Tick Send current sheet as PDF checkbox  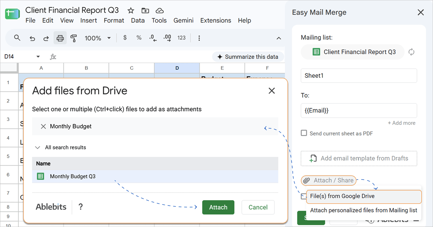coord(304,133)
